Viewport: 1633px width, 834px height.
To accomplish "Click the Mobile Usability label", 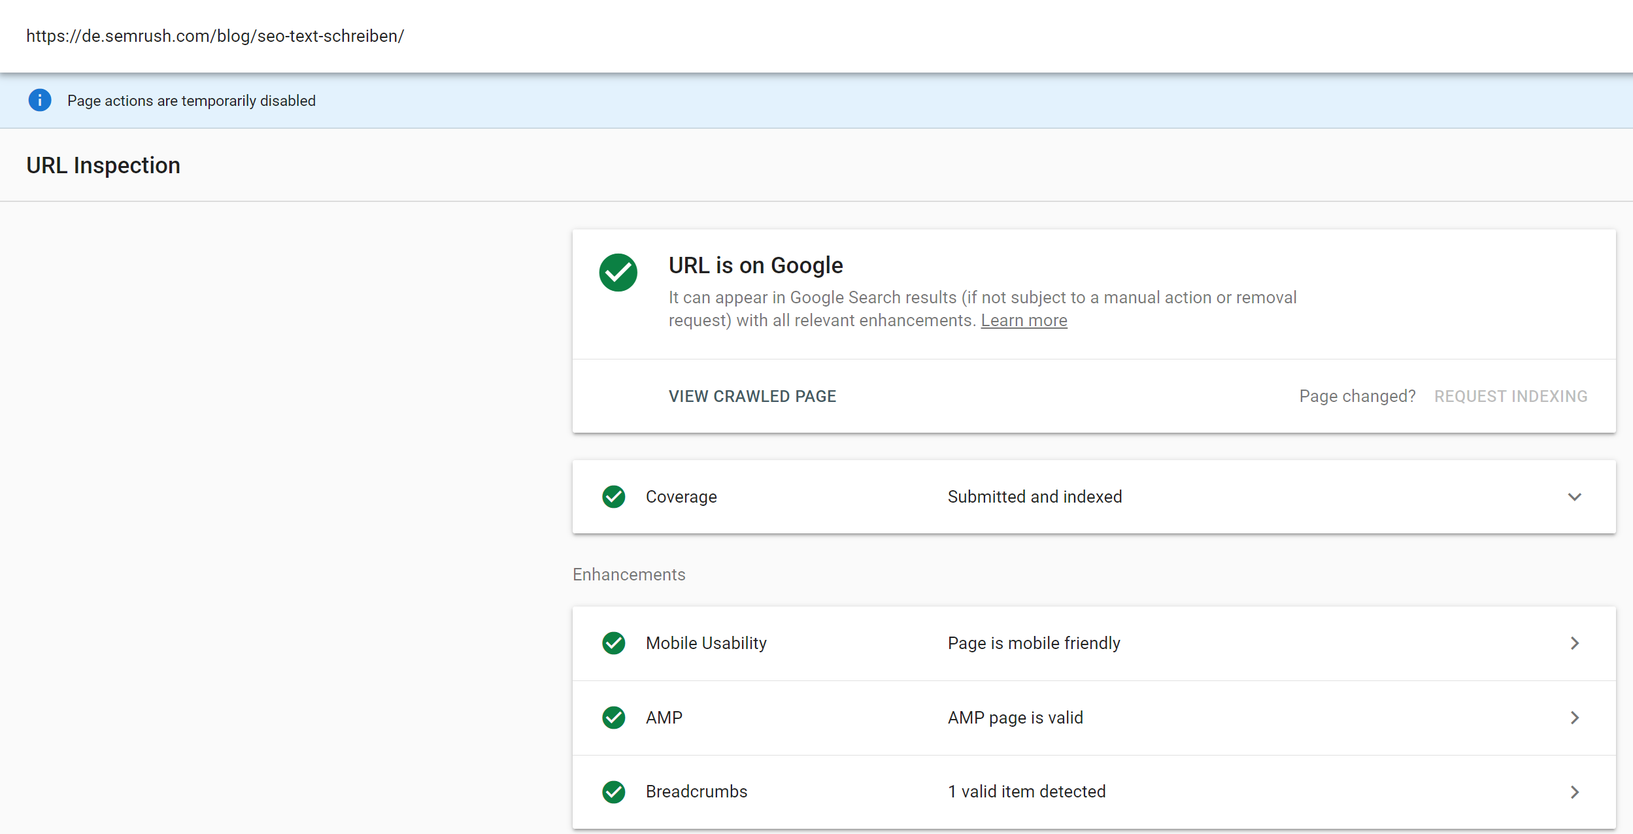I will (x=706, y=643).
